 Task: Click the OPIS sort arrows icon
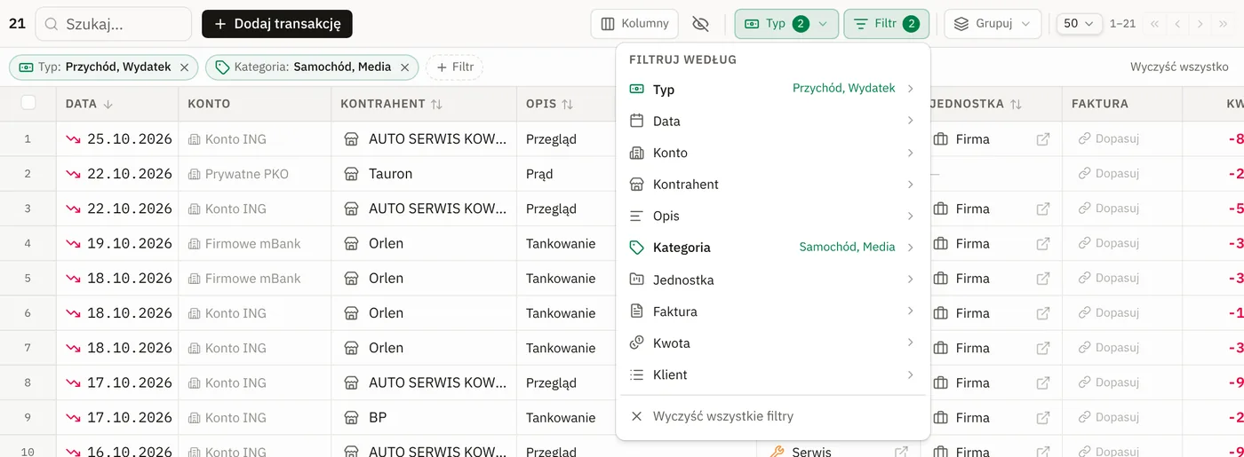click(567, 104)
